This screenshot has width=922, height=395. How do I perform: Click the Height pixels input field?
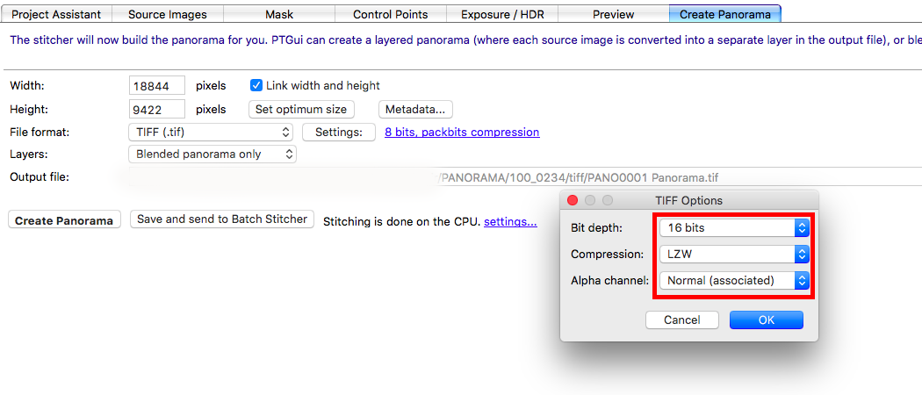[x=157, y=110]
